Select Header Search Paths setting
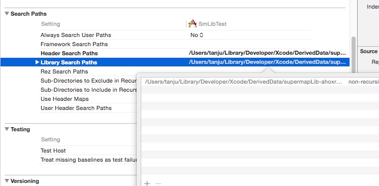This screenshot has height=186, width=379. click(69, 53)
